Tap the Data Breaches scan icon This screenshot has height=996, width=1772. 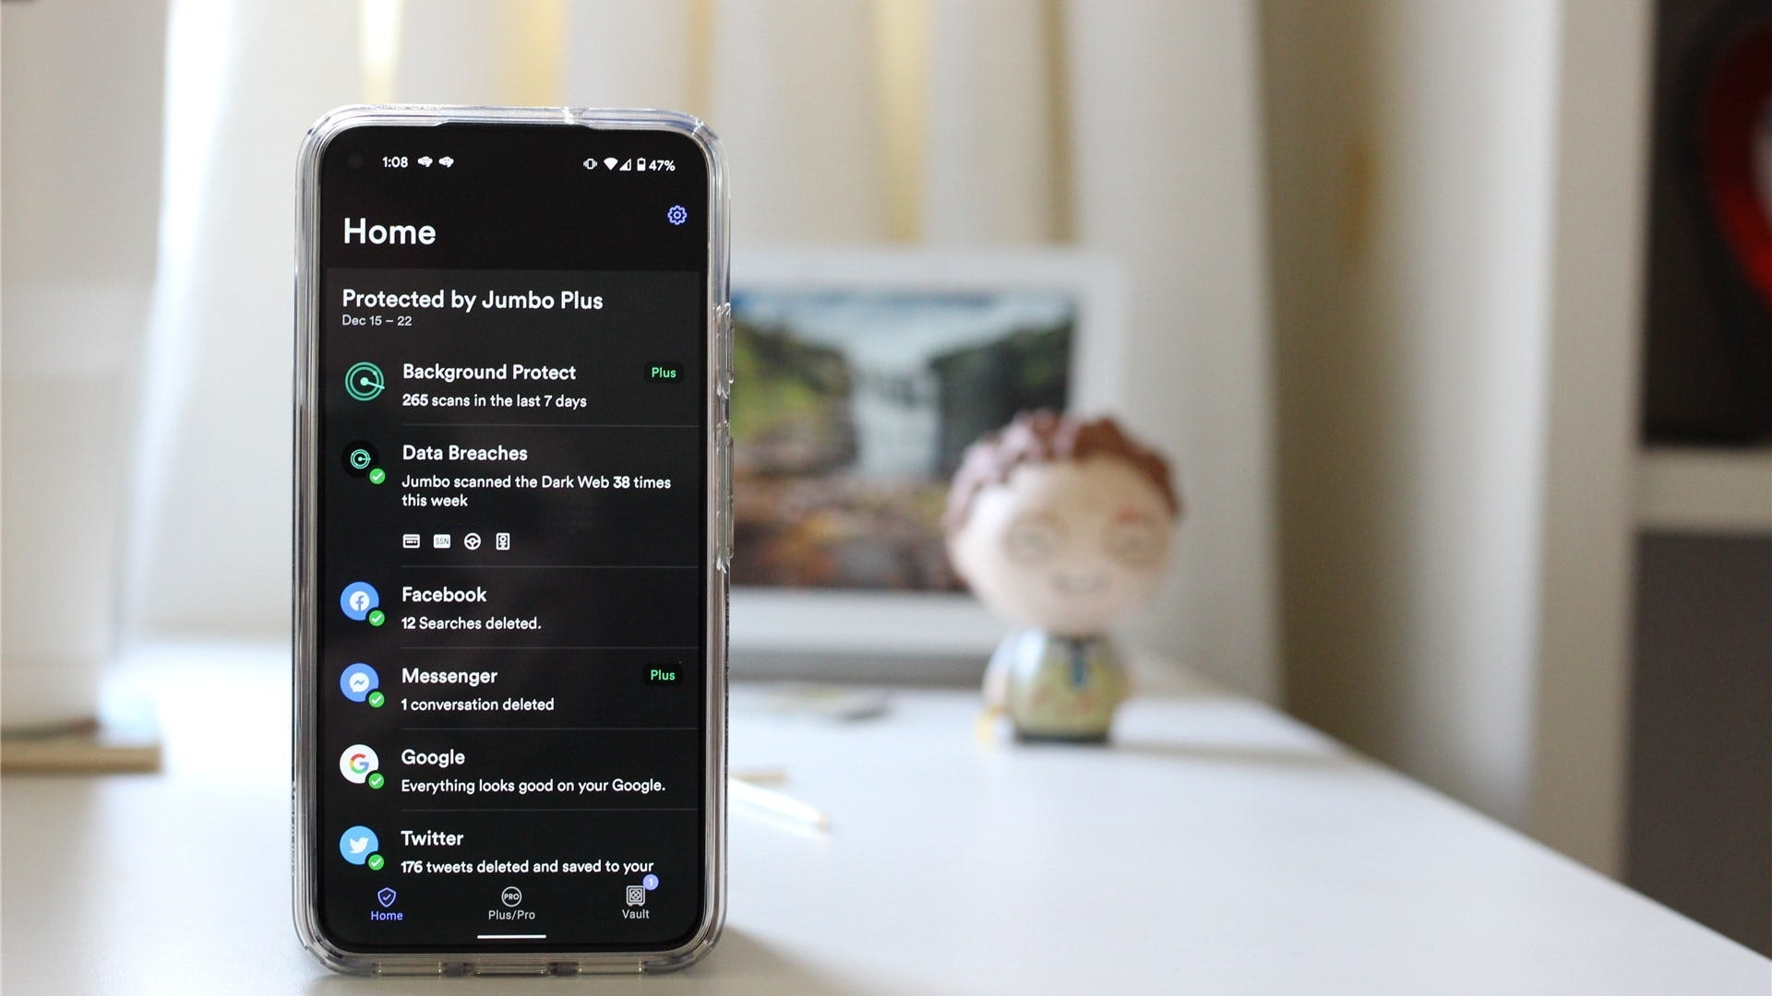(x=360, y=457)
